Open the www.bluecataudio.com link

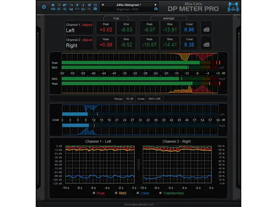pos(139,205)
